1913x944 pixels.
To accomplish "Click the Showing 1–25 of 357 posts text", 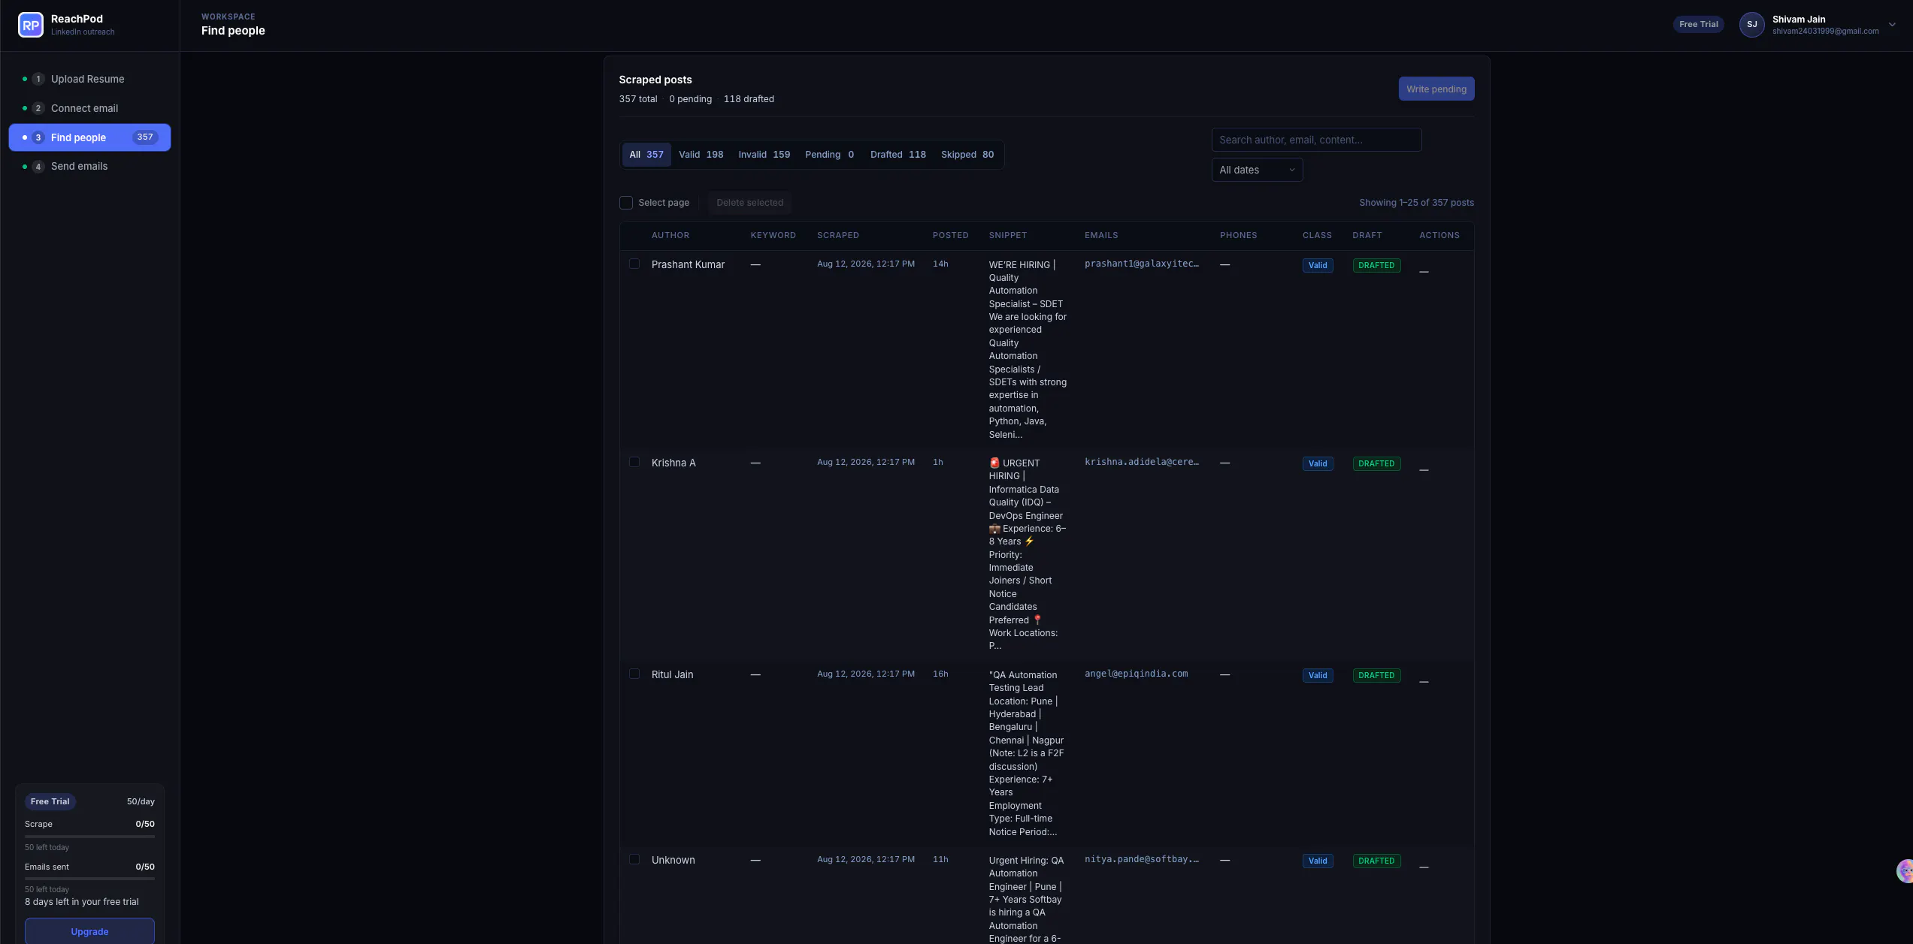I will tap(1416, 203).
